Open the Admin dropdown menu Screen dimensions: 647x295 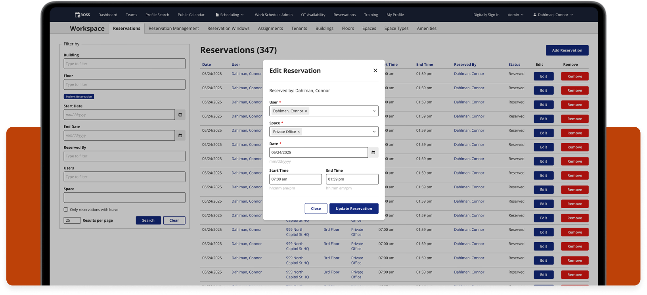tap(515, 15)
